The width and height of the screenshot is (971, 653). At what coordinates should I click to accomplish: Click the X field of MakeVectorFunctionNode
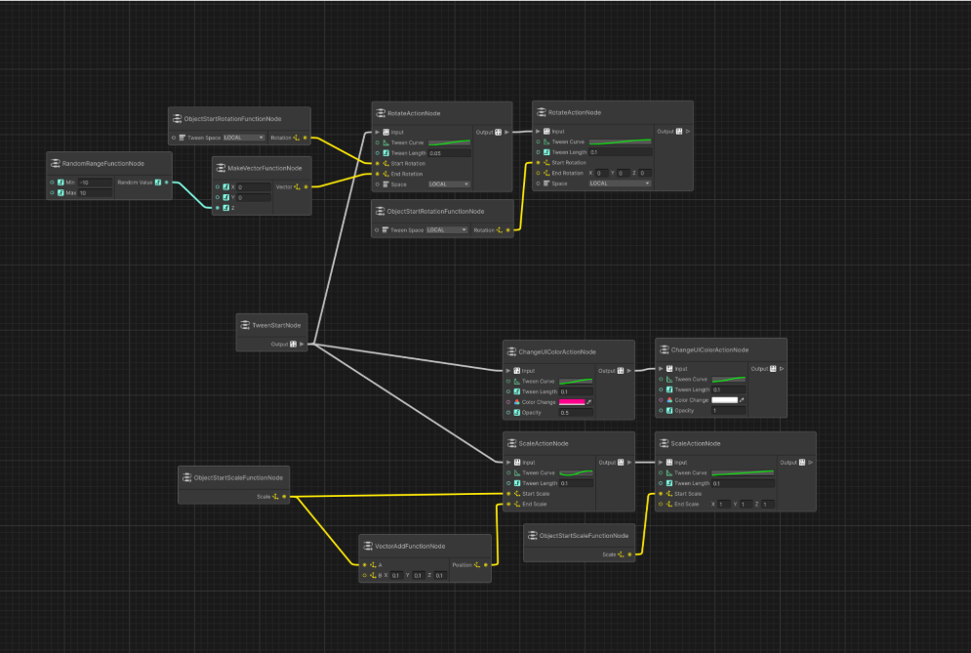(254, 186)
